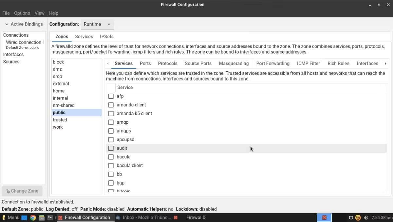393x222 pixels.
Task: Enable the afp service checkbox
Action: point(111,96)
